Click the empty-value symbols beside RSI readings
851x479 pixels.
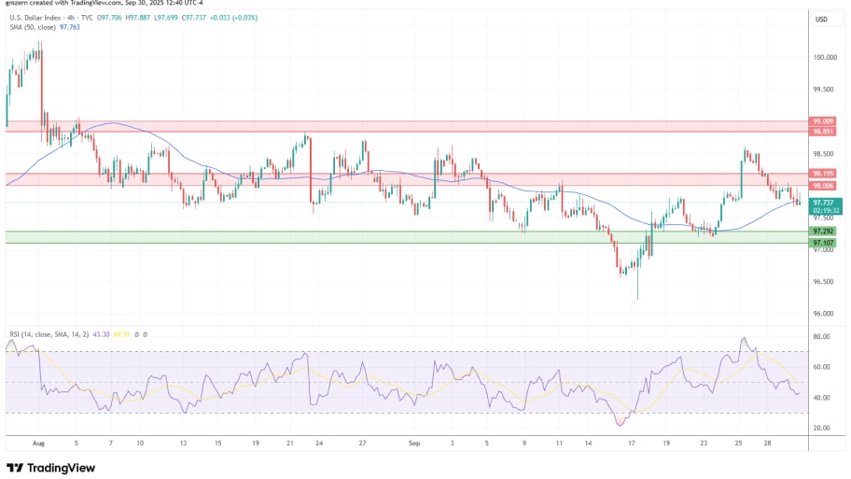point(140,334)
